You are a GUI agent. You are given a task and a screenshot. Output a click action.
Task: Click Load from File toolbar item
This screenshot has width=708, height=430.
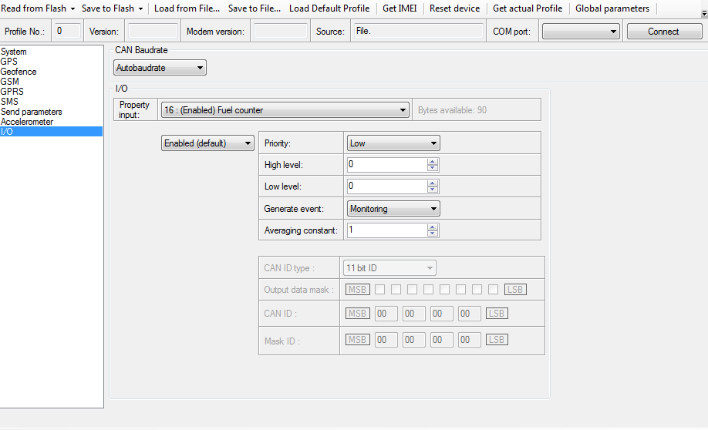pos(187,8)
